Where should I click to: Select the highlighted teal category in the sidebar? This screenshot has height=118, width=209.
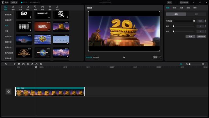7,26
